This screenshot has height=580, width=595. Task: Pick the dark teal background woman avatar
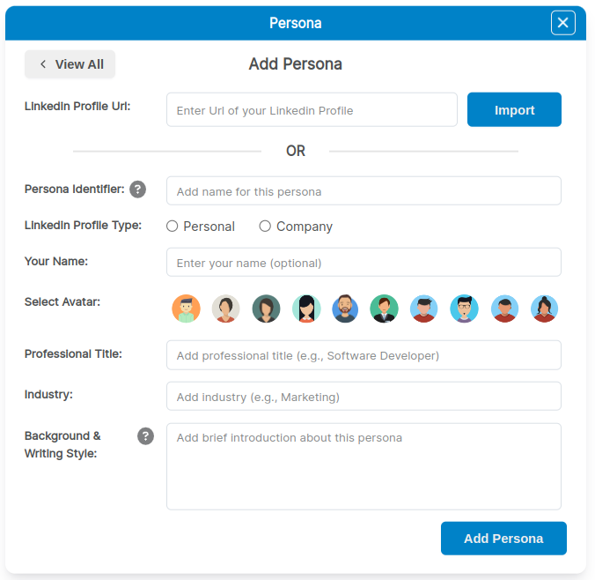[266, 309]
